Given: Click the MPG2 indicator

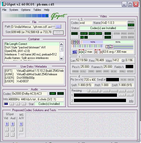Looking at the screenshot, I should click(x=131, y=22).
